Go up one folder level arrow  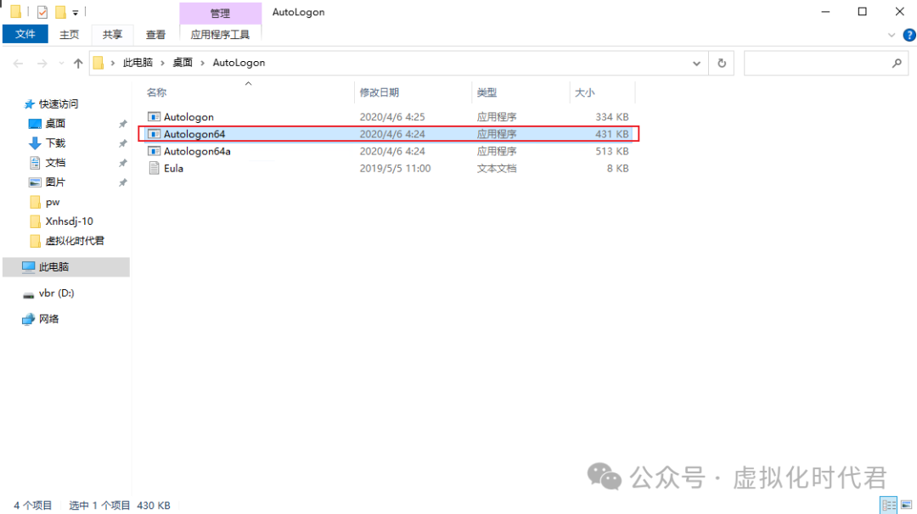coord(78,63)
